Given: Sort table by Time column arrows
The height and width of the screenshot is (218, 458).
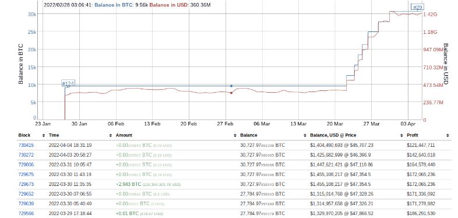Looking at the screenshot, I should 111,135.
